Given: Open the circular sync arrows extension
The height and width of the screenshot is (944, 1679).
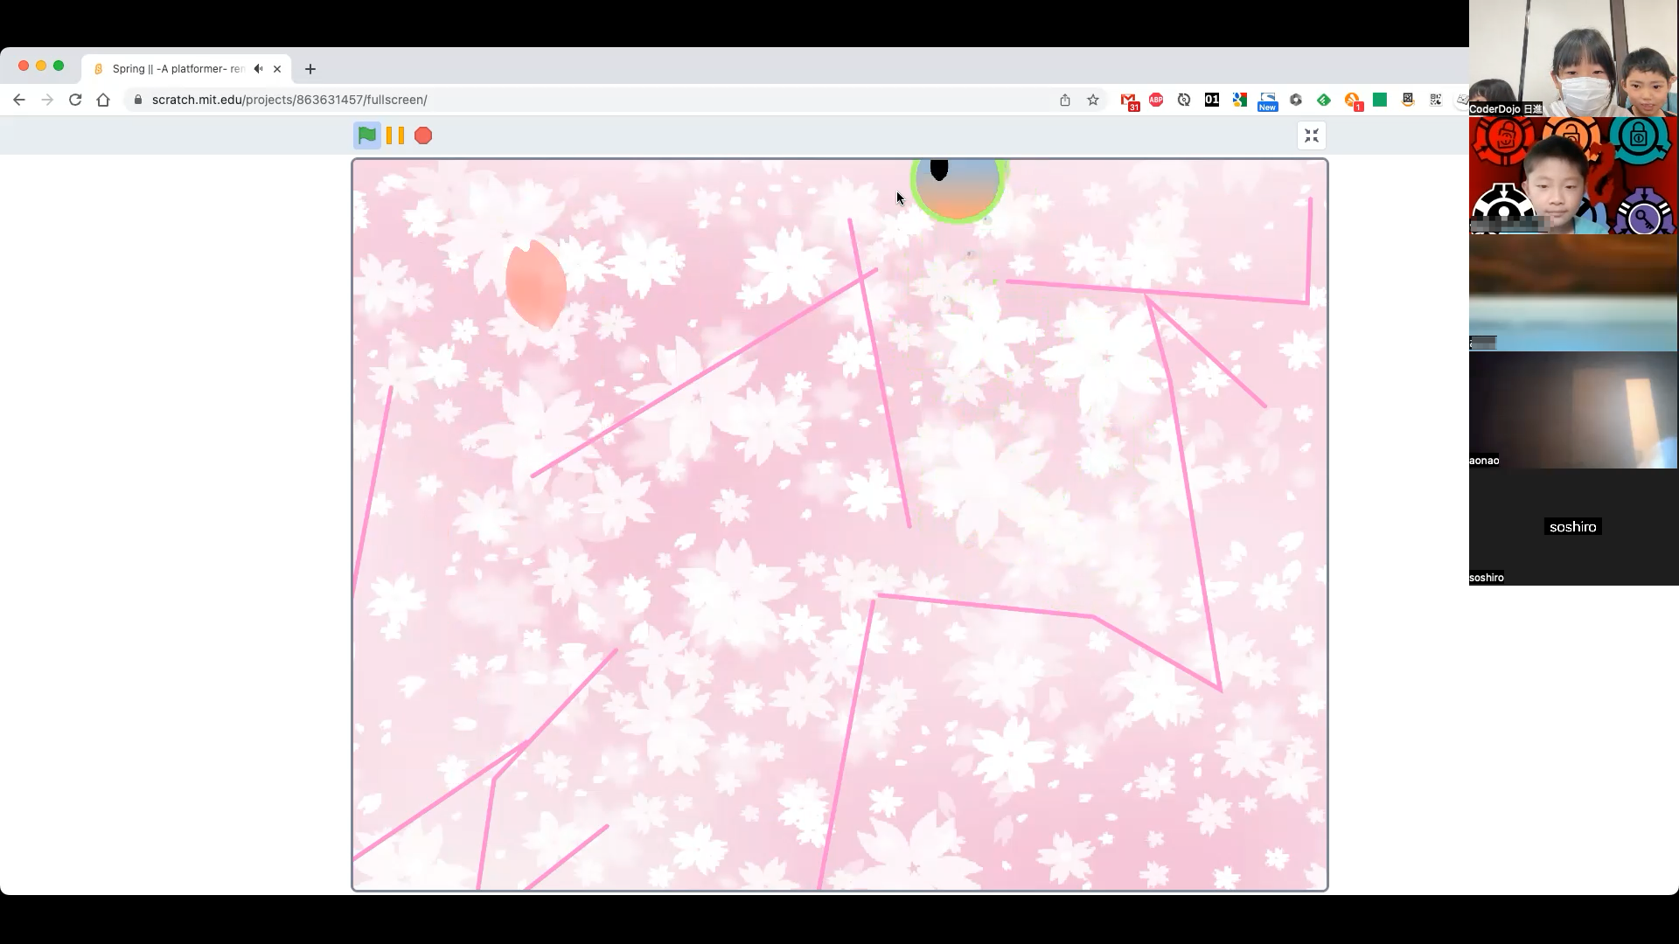Looking at the screenshot, I should [x=1184, y=100].
